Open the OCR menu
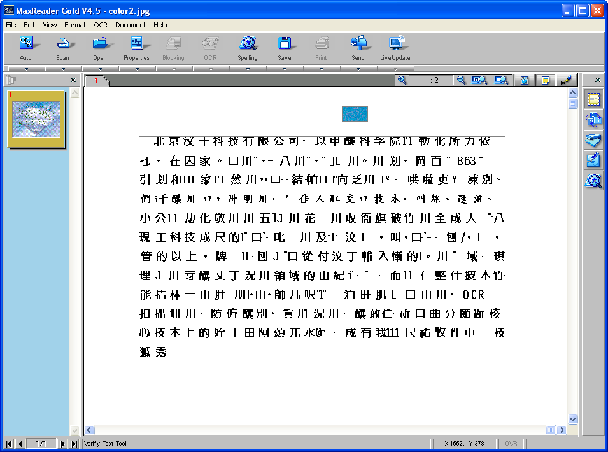Viewport: 608px width, 452px height. (101, 25)
